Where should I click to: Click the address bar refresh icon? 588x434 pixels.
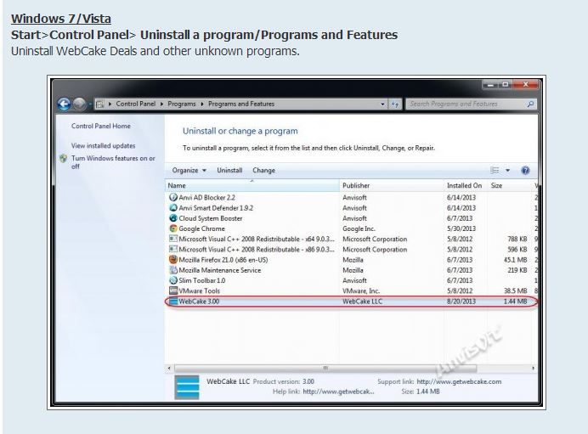[x=395, y=104]
